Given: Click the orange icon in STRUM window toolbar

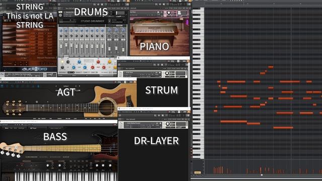Looking at the screenshot, I should pos(188,61).
